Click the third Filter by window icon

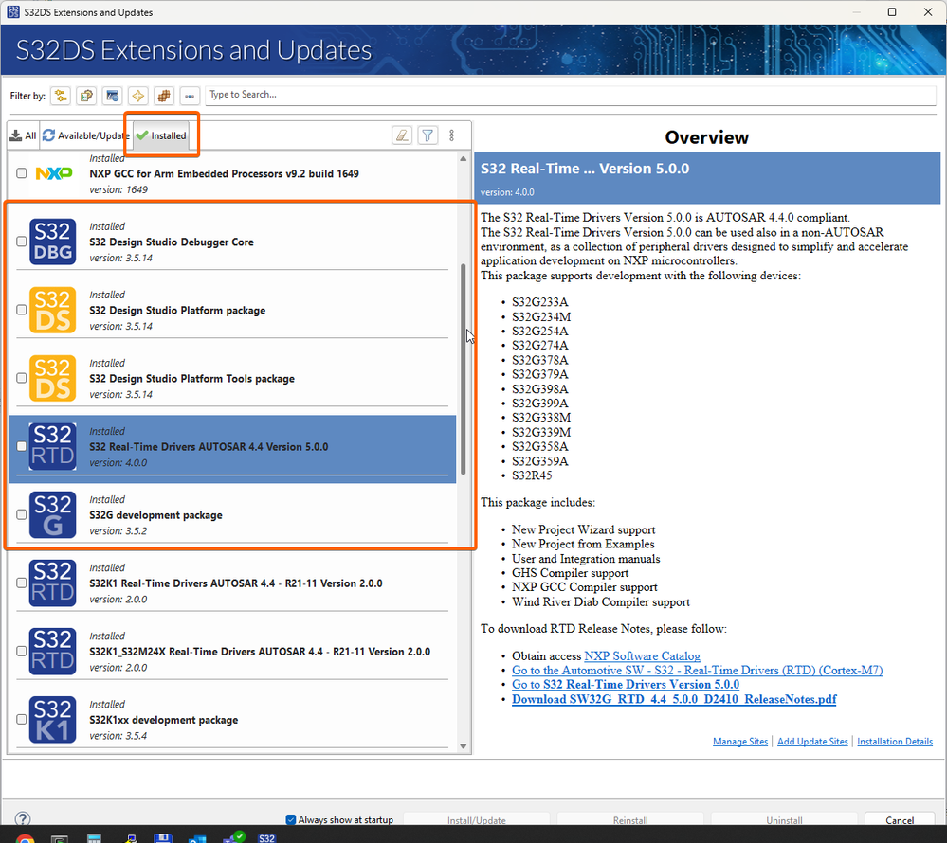point(113,96)
